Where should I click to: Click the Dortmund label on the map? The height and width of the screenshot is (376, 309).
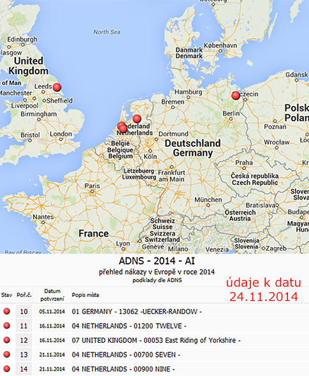point(173,134)
